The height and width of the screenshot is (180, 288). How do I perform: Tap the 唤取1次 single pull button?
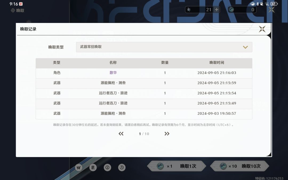[177, 166]
